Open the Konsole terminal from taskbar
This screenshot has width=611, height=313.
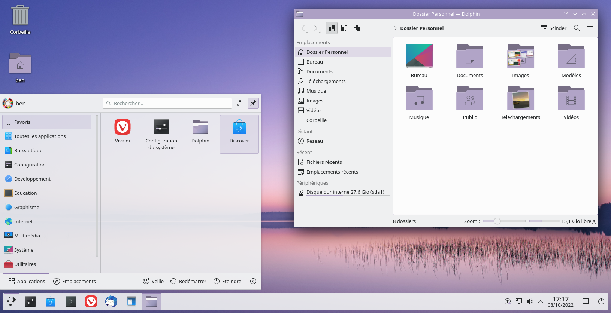click(71, 301)
